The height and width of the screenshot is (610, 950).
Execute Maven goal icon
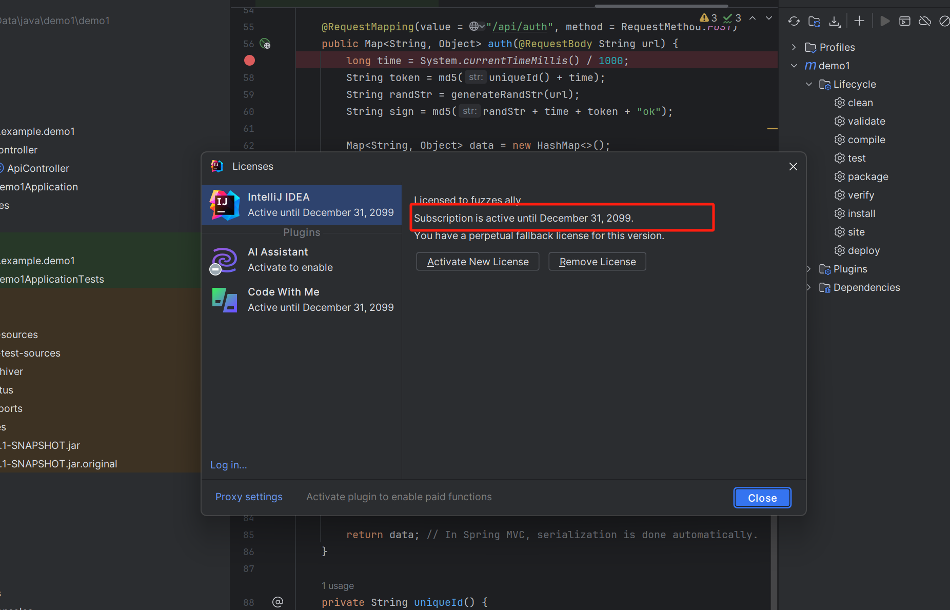[905, 21]
